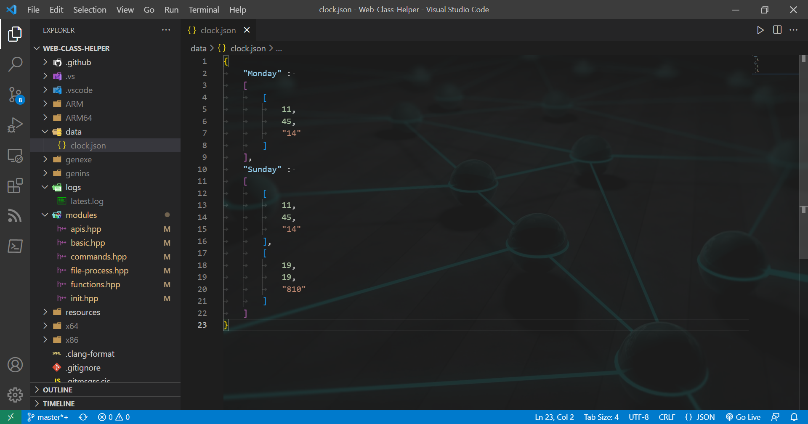Expand the modules folder chevron
This screenshot has width=808, height=424.
pyautogui.click(x=45, y=215)
